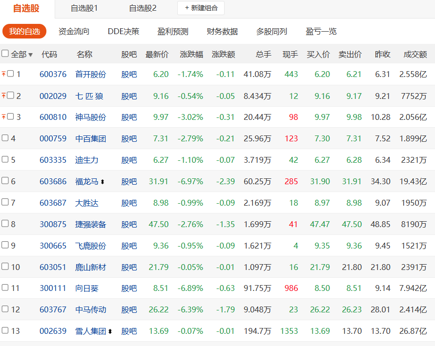The width and height of the screenshot is (435, 346).
Task: Select the checkbox for 迪生力
Action: (5, 159)
